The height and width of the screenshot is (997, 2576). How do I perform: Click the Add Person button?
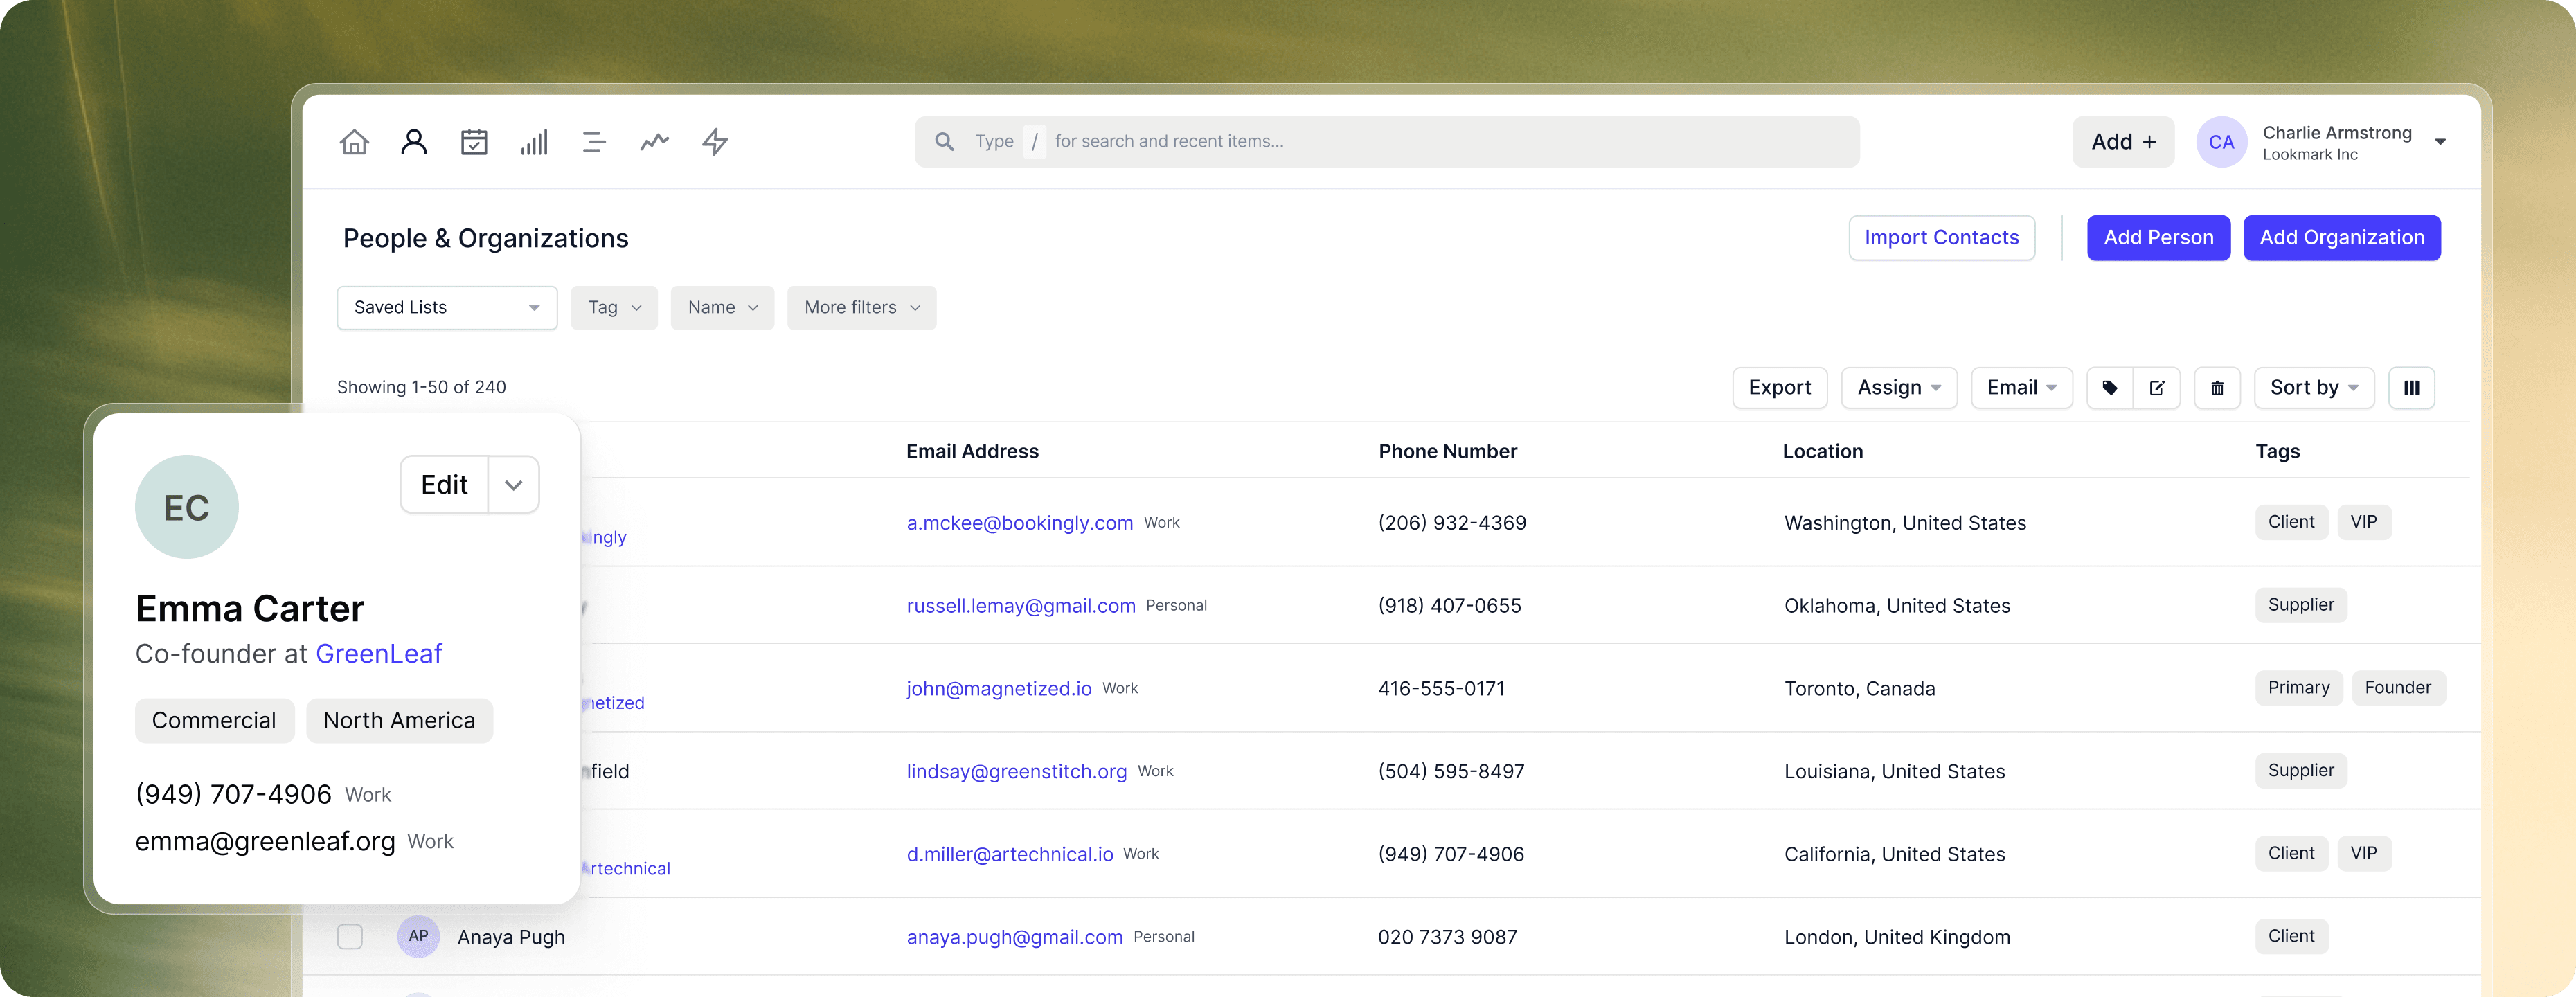[2158, 238]
